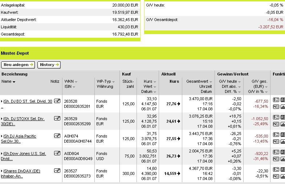This screenshot has height=184, width=285.
Task: Select loss value -1.052,50
Action: (260, 119)
